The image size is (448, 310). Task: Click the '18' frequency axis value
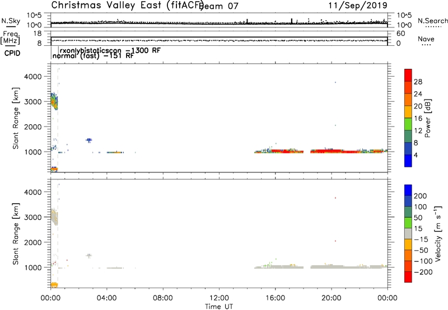coord(38,34)
